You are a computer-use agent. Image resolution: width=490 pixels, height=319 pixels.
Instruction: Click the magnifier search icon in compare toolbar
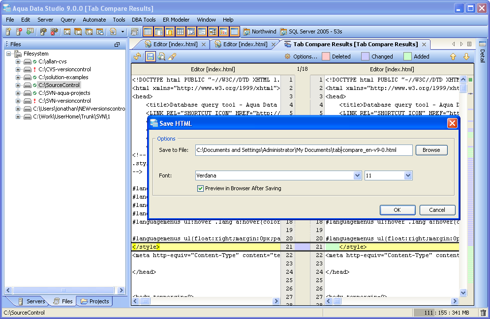[x=161, y=57]
